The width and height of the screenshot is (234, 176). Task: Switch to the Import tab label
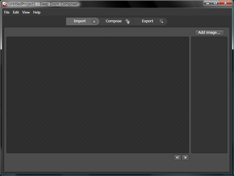80,21
